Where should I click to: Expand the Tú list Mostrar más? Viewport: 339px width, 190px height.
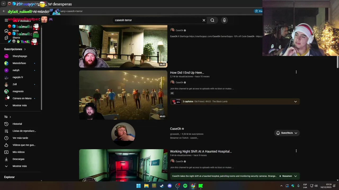(20, 166)
